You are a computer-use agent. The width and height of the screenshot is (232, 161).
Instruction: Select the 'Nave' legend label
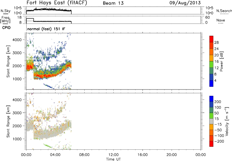[x=220, y=20]
